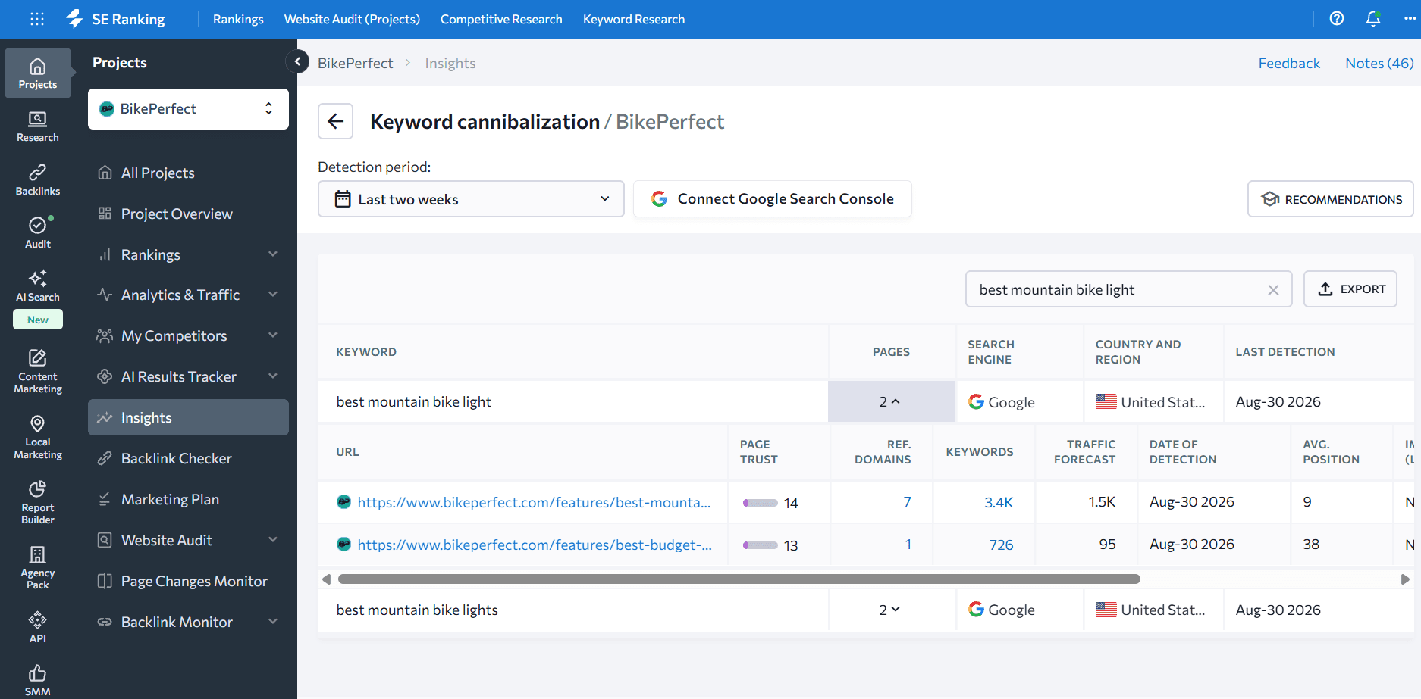Open Website Audit (Projects) top menu

(352, 19)
